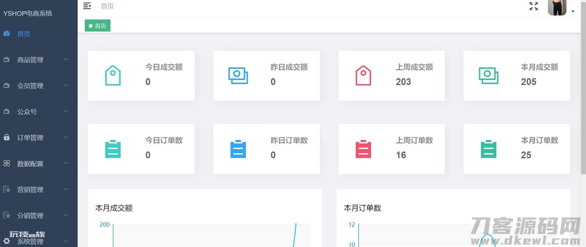
Task: Click the 首页 breadcrumb text
Action: (x=107, y=6)
